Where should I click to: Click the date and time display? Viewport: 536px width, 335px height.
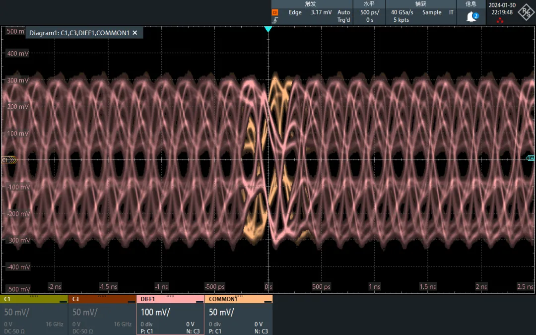coord(501,9)
